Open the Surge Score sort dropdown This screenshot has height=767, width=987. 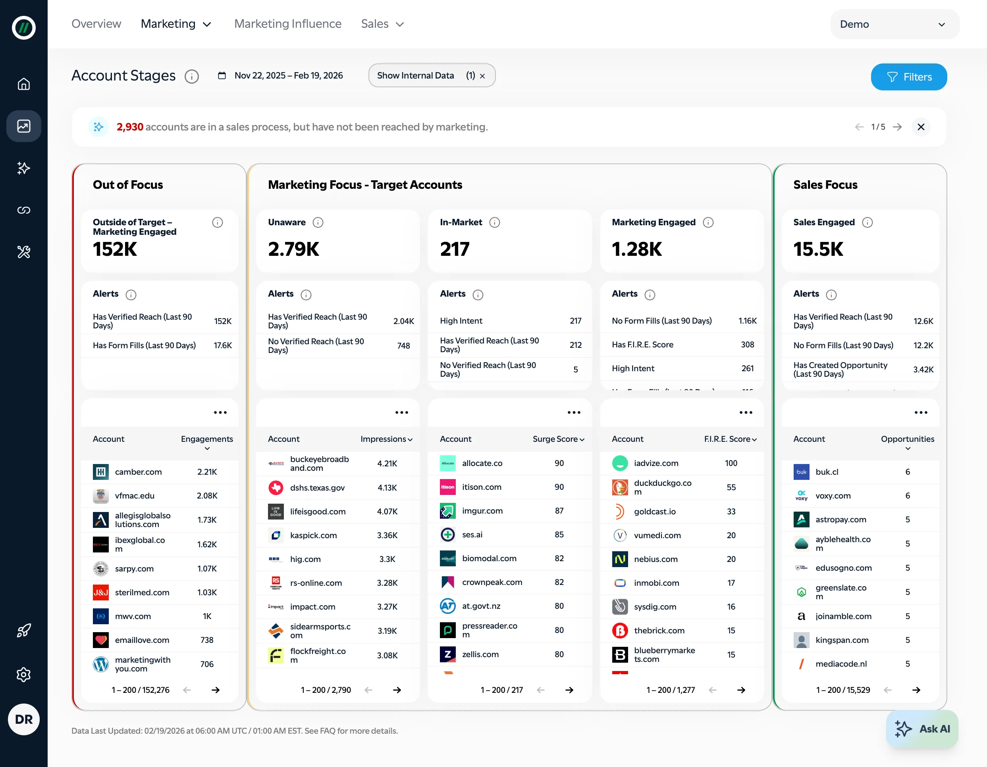click(559, 439)
